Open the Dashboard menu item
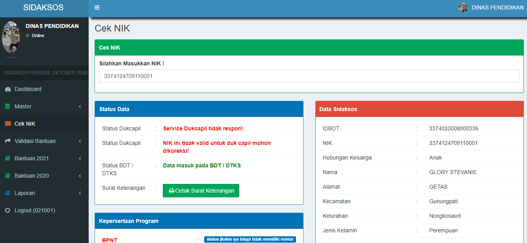Image resolution: width=527 pixels, height=243 pixels. coord(44,89)
